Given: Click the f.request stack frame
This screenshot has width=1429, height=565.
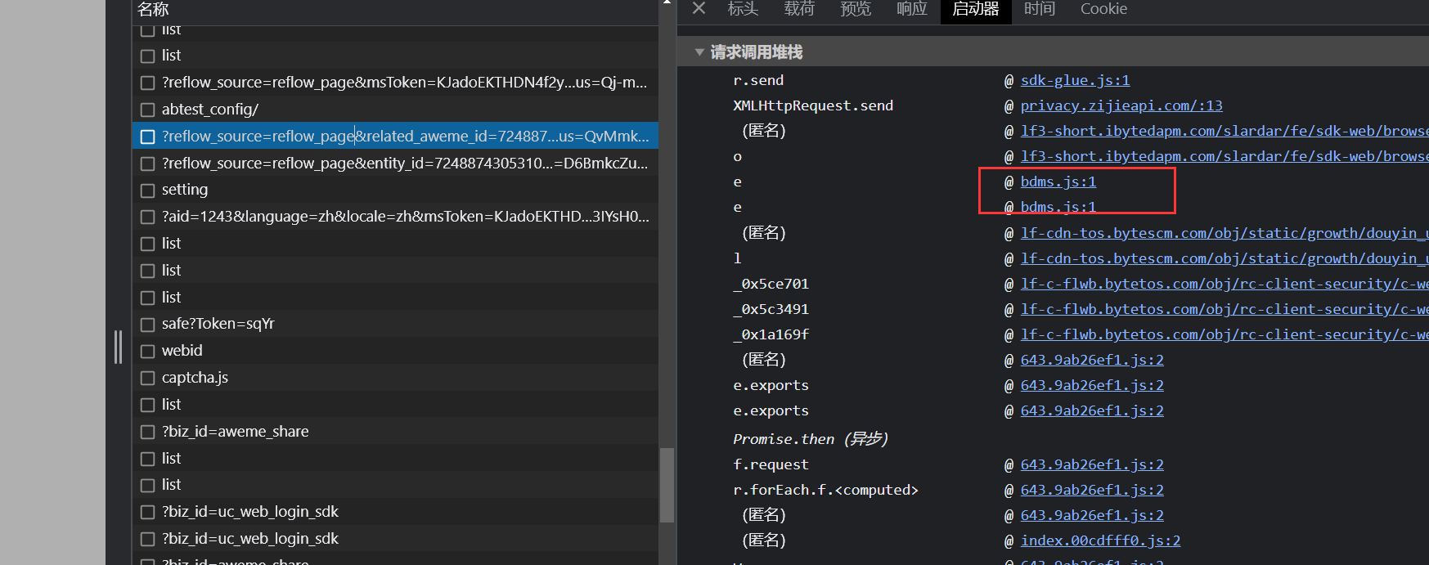Looking at the screenshot, I should pos(771,464).
